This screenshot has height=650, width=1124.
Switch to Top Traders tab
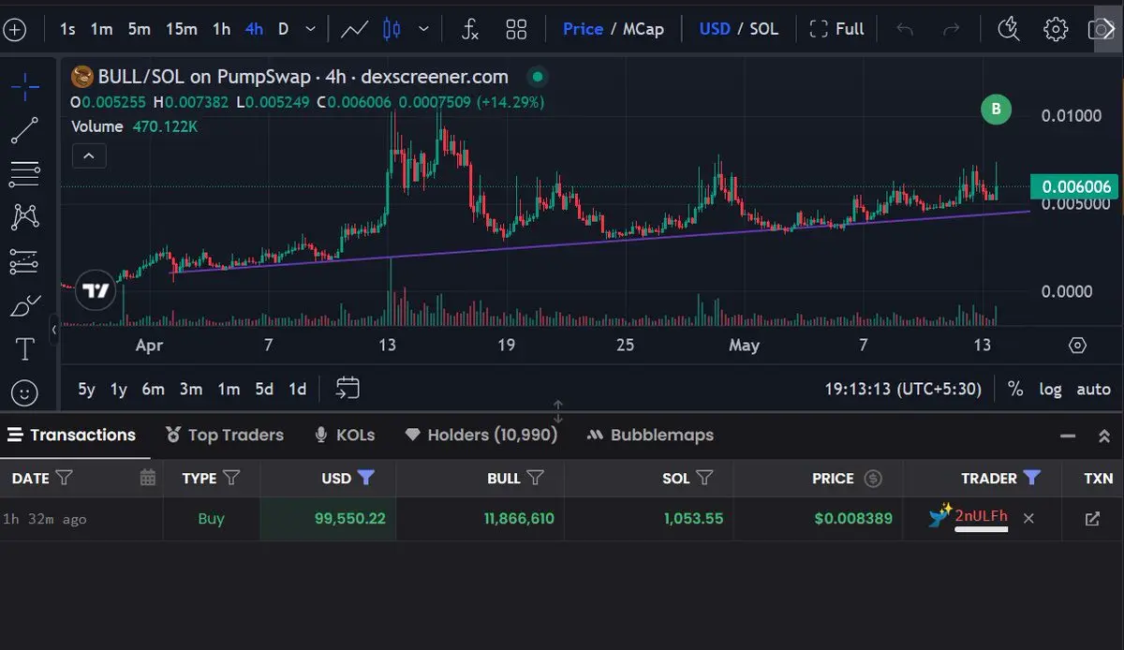[x=224, y=435]
